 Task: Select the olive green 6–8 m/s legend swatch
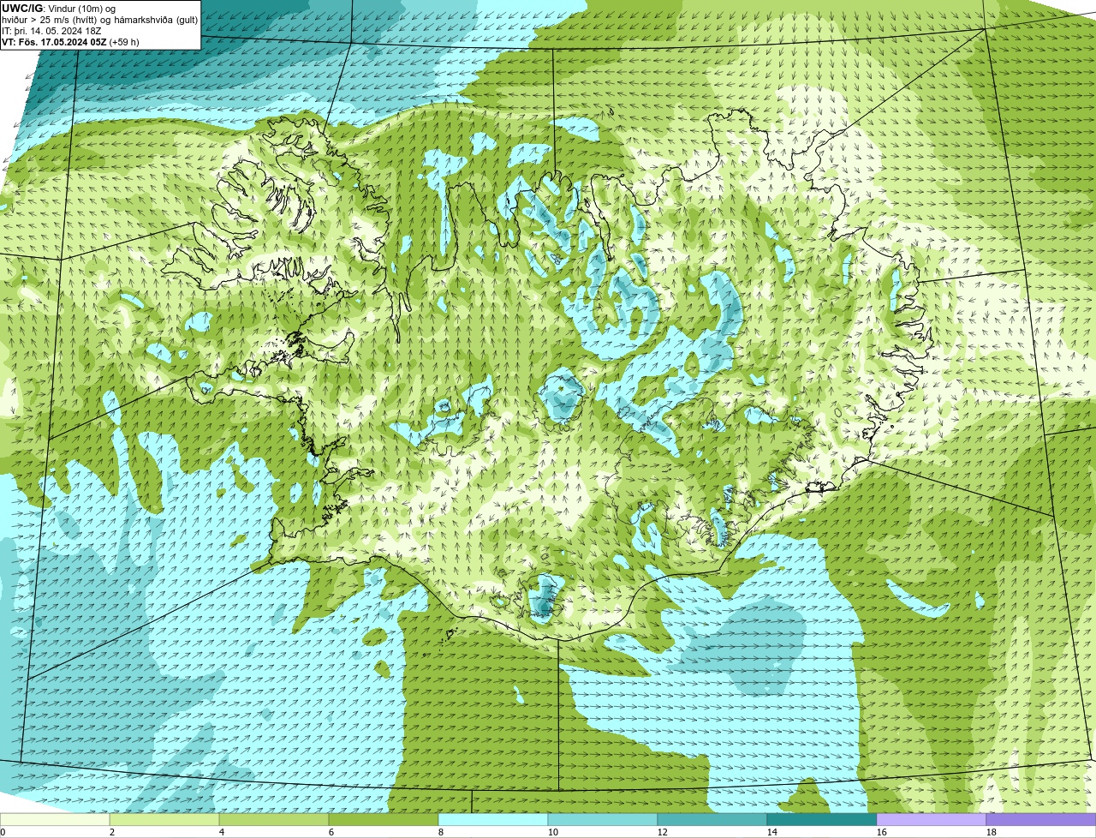pos(384,820)
